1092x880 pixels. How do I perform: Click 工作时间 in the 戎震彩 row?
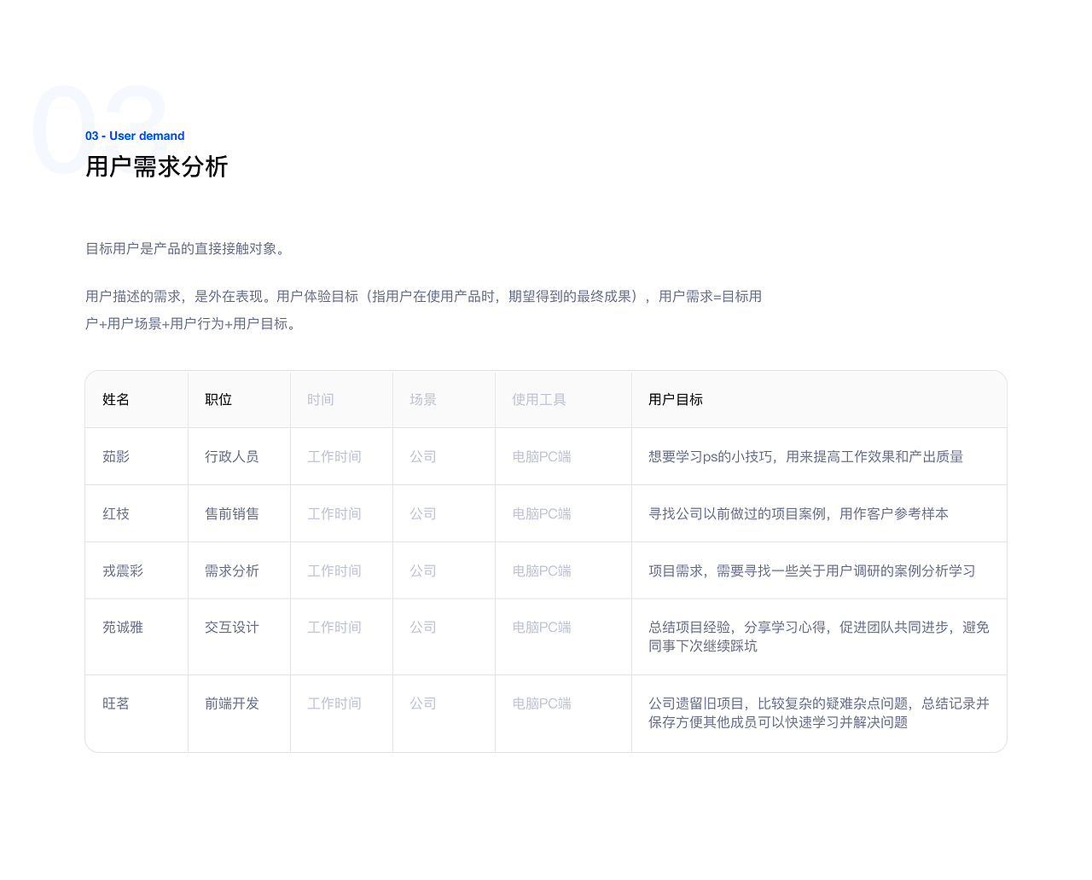coord(334,571)
